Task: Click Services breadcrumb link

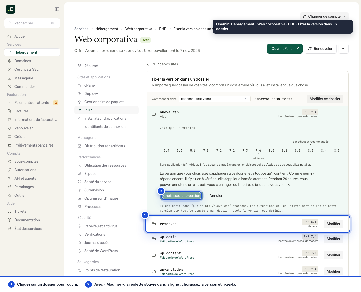Action: [81, 29]
